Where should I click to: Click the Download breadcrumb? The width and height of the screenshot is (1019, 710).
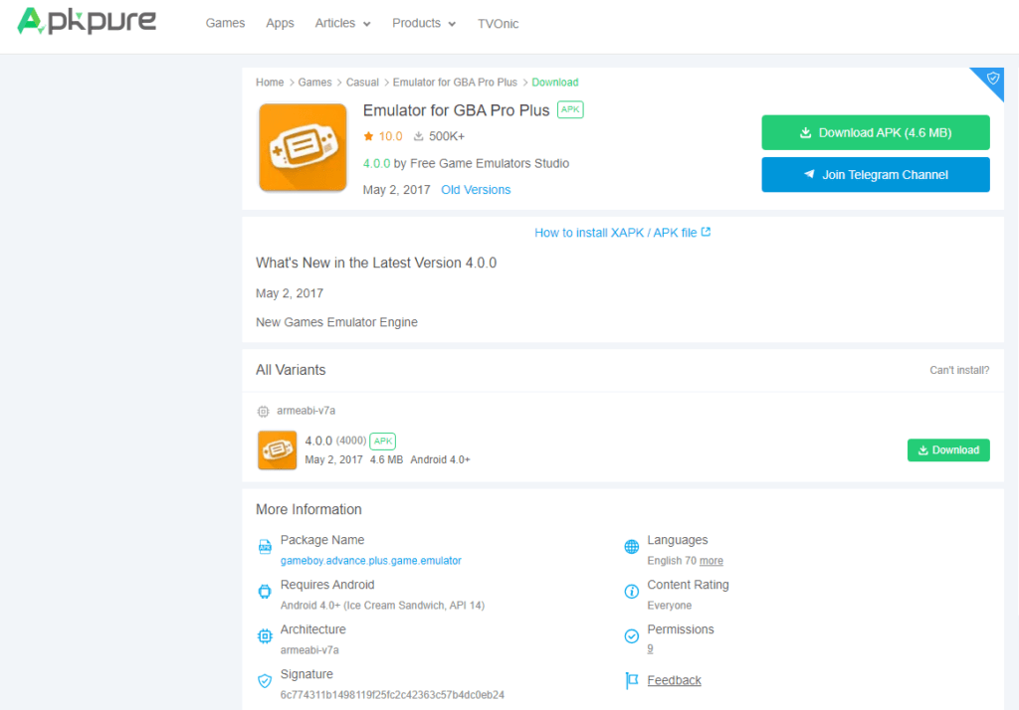coord(555,83)
